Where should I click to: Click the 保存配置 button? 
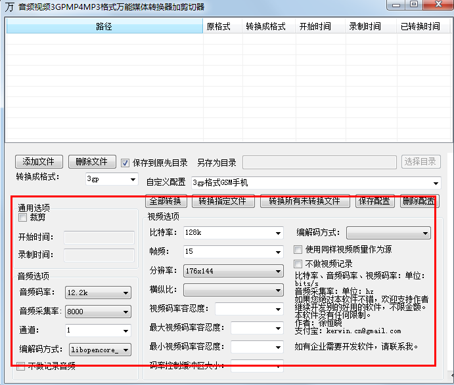coord(375,201)
